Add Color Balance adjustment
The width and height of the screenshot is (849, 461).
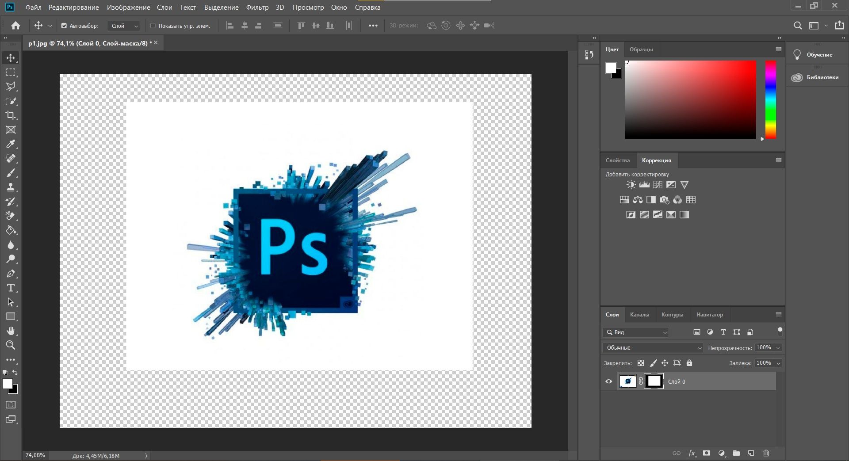[x=638, y=200]
